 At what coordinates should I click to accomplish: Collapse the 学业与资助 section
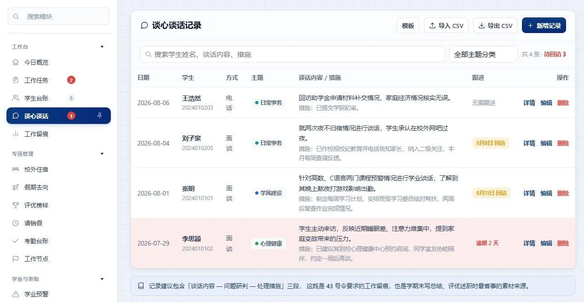coord(102,279)
